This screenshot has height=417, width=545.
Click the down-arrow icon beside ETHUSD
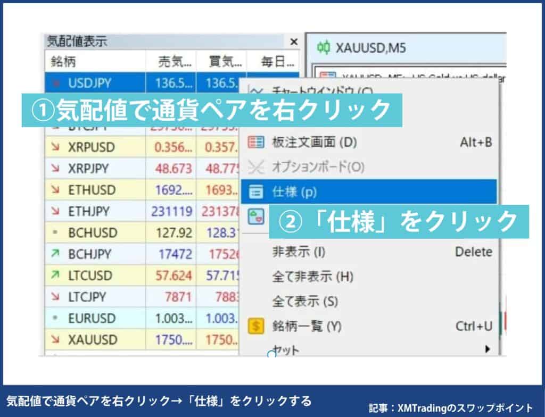[55, 190]
